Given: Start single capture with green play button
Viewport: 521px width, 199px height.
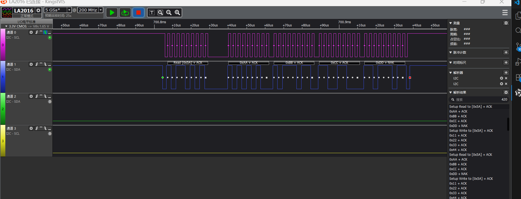Looking at the screenshot, I should (112, 13).
